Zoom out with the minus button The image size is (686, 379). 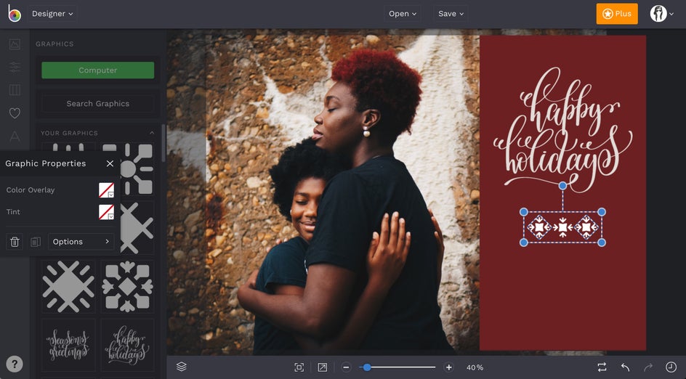[346, 367]
